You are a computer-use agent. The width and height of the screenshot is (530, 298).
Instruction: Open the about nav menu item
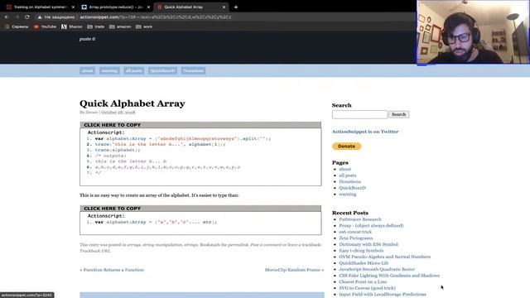(87, 70)
